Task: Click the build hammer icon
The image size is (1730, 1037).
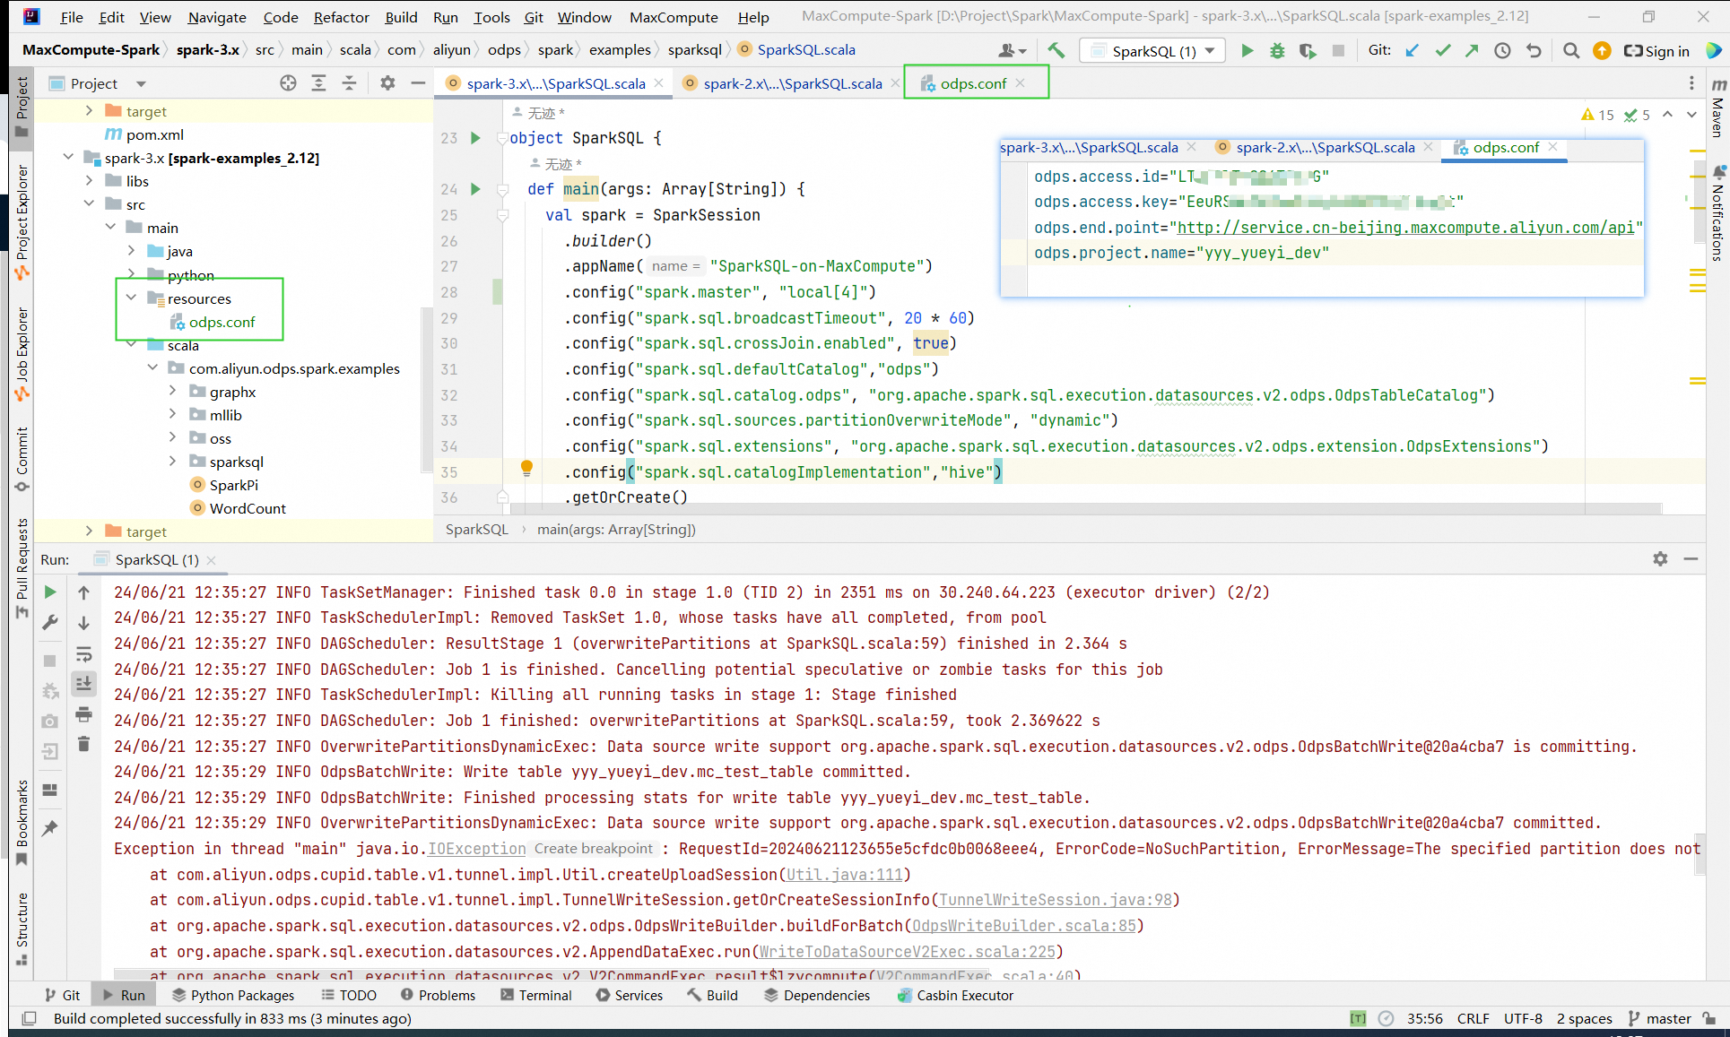Action: [x=1056, y=51]
